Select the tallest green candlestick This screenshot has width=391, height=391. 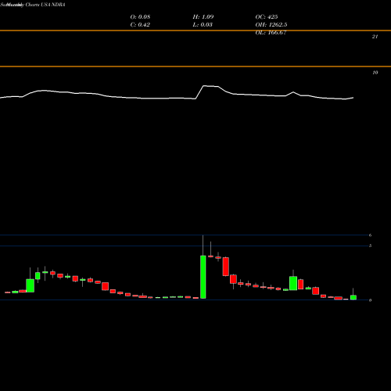click(x=203, y=277)
